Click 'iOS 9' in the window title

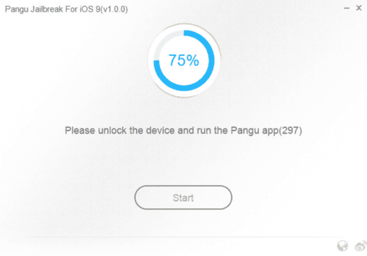(x=89, y=10)
